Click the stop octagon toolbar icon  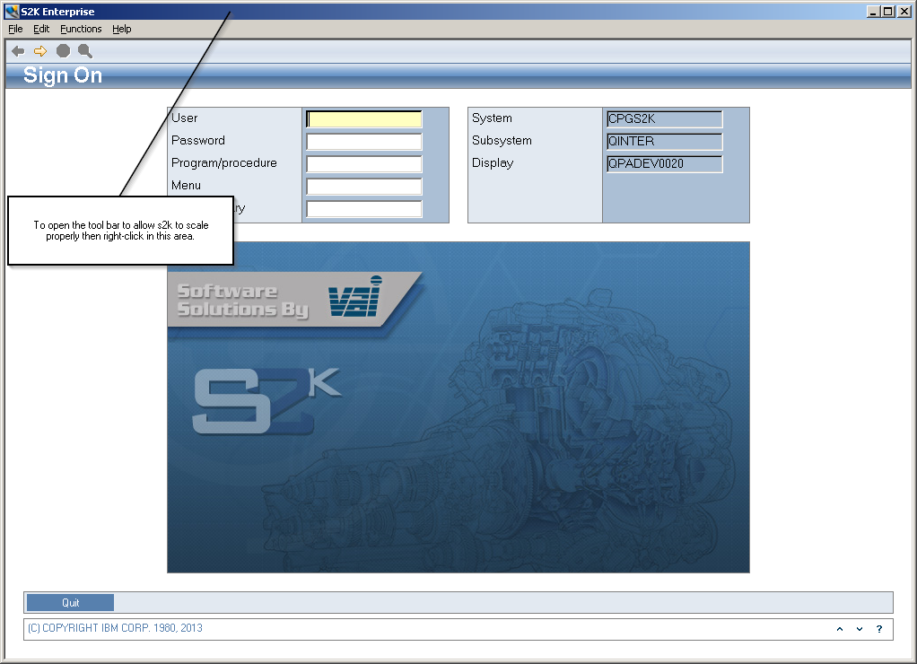pyautogui.click(x=63, y=51)
